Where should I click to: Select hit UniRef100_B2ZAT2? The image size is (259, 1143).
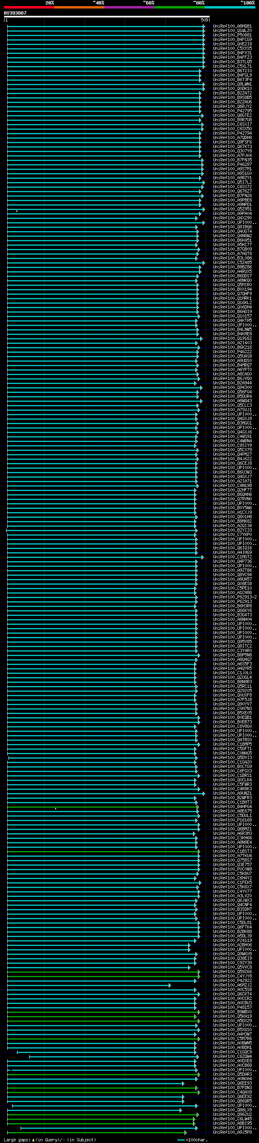point(232,93)
